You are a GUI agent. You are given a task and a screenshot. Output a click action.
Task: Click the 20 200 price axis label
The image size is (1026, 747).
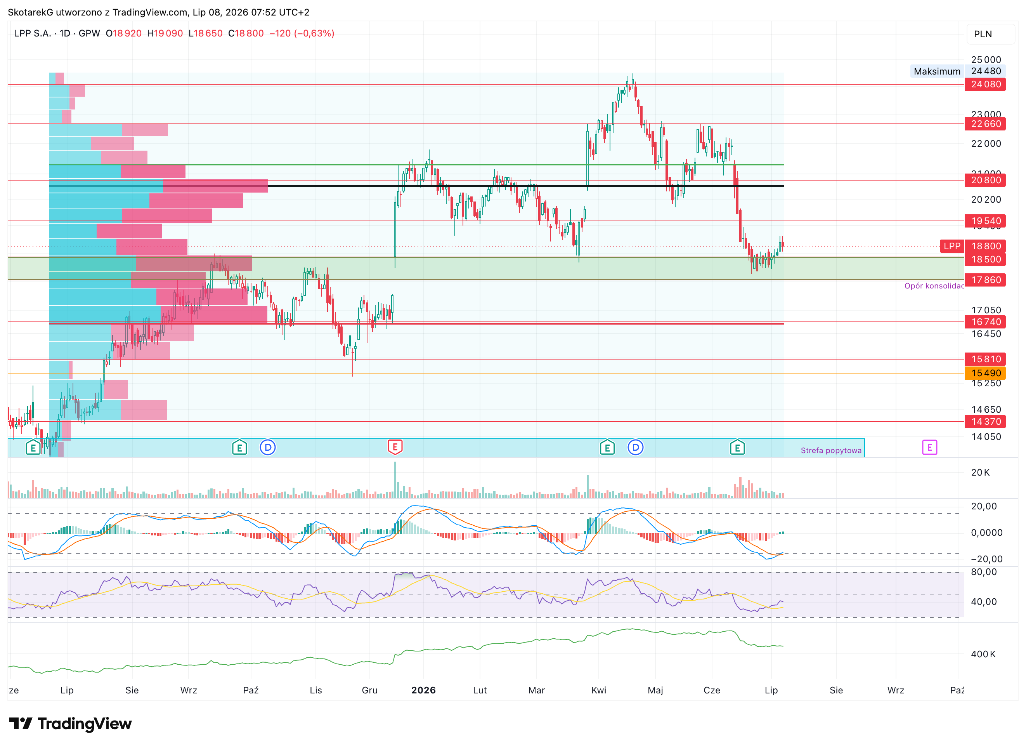click(x=986, y=199)
